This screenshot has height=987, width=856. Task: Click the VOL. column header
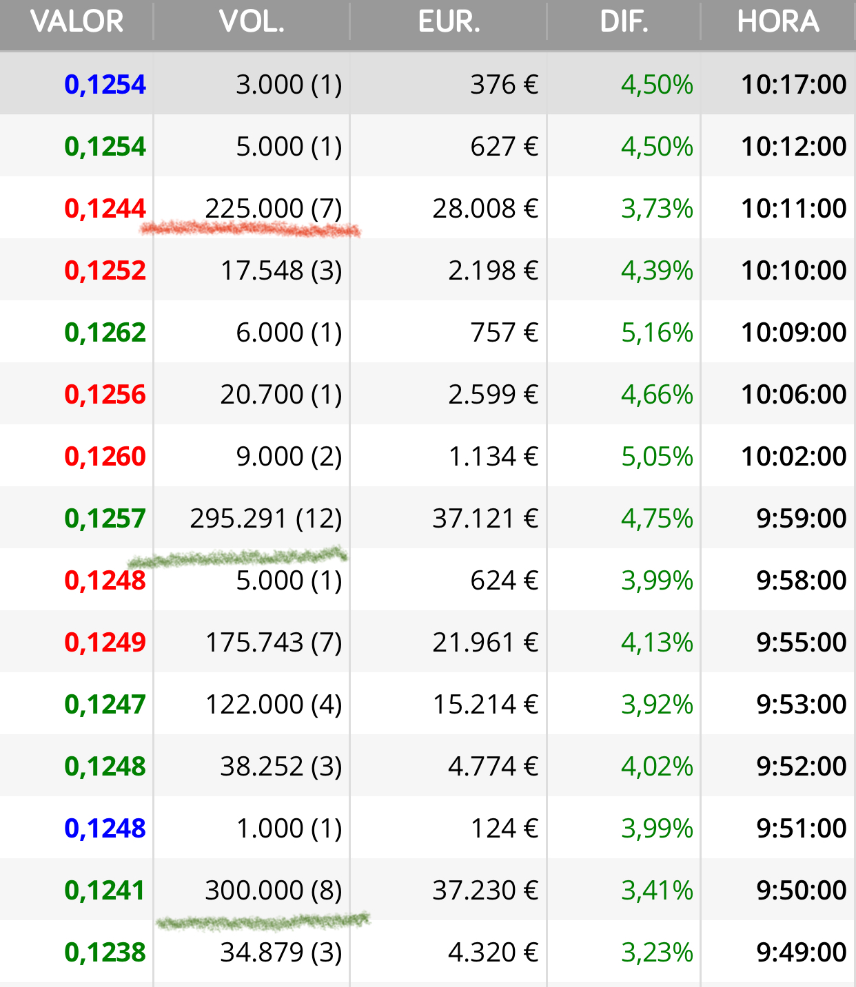click(x=252, y=21)
